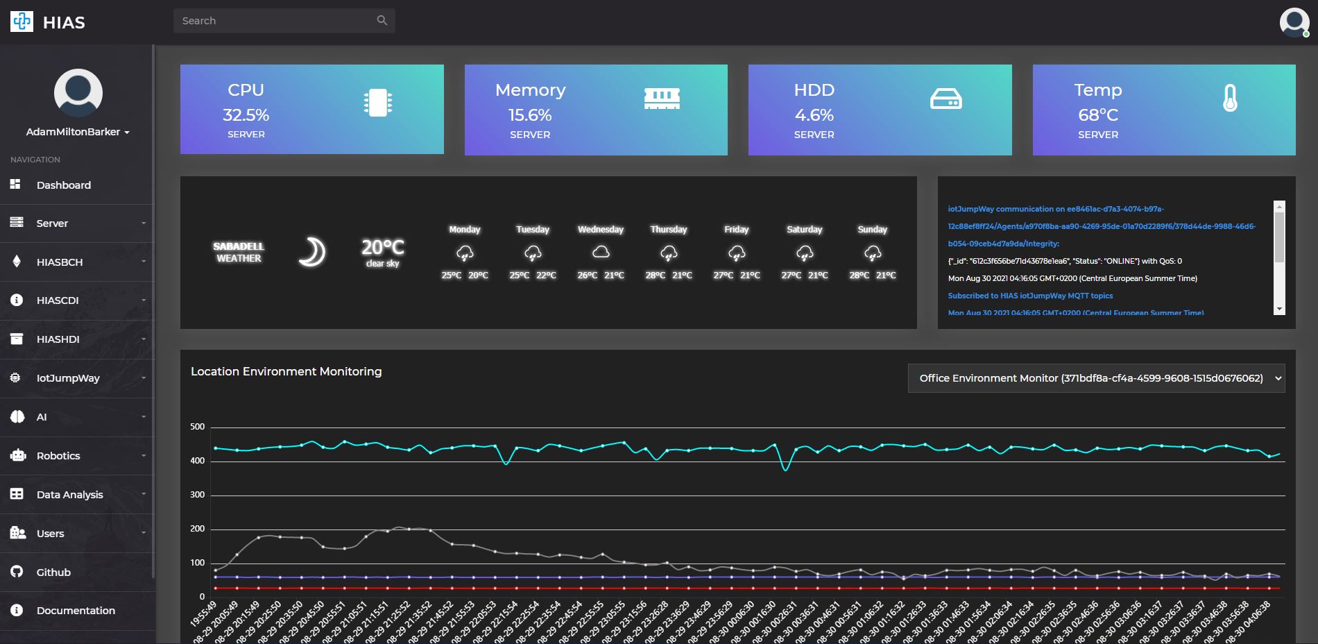The image size is (1318, 644).
Task: Expand the HIASBCH menu chevron
Action: pos(144,262)
